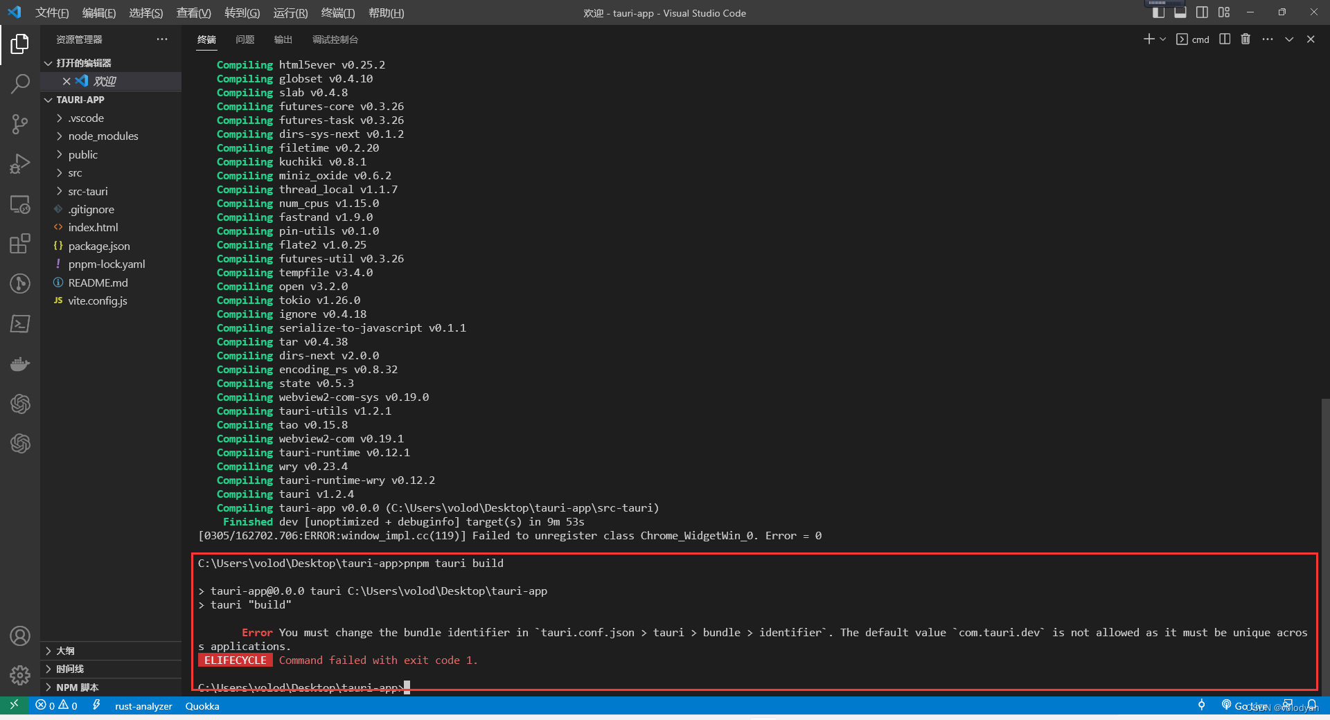The height and width of the screenshot is (720, 1330).
Task: Expand the NPM 脚本 section
Action: (x=111, y=687)
